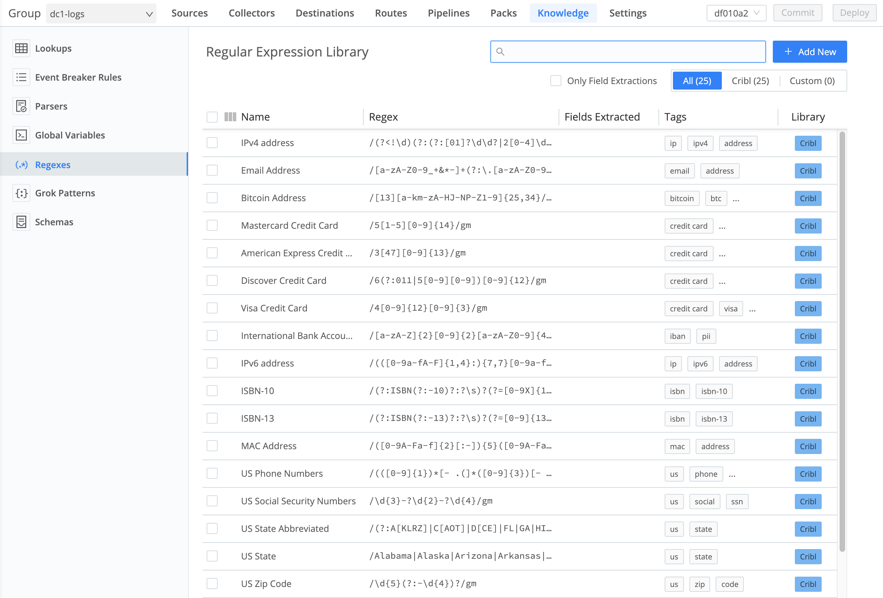
Task: Open the Group dc1-logs dropdown
Action: point(101,14)
